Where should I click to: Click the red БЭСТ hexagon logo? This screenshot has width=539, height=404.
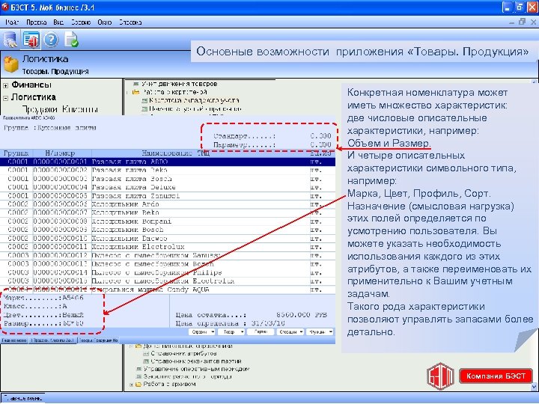point(440,376)
